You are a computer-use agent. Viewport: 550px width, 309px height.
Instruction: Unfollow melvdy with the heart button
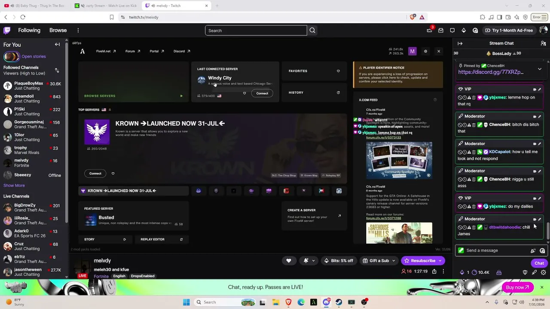pyautogui.click(x=289, y=261)
